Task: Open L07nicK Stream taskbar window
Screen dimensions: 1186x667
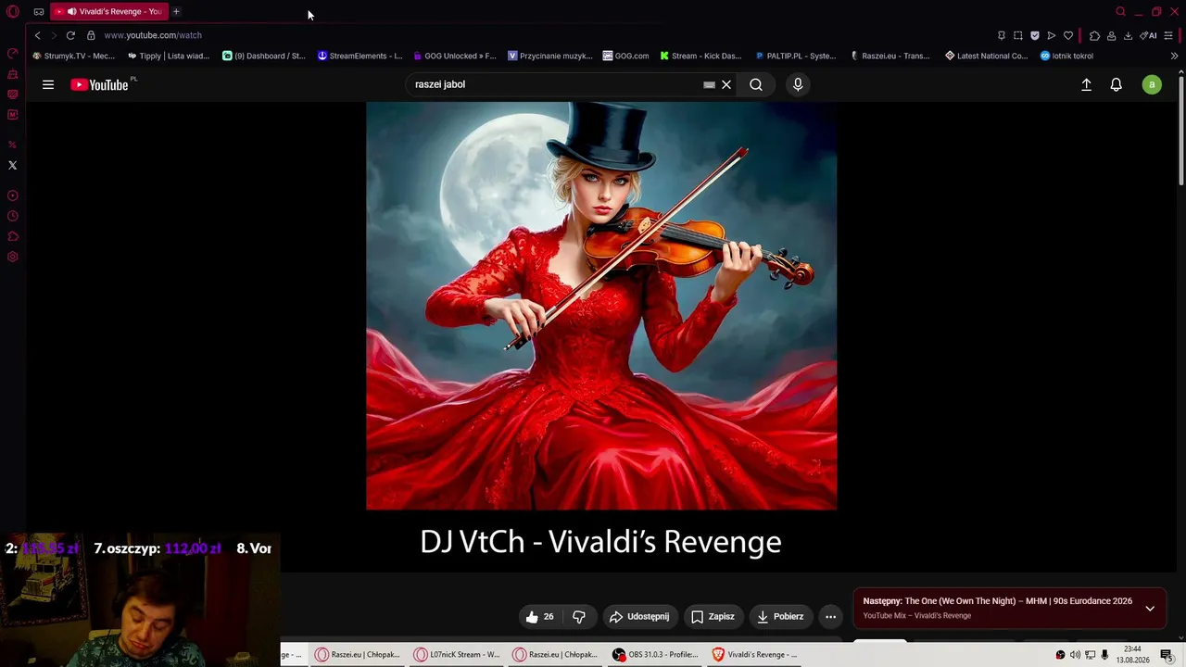Action: click(x=457, y=654)
